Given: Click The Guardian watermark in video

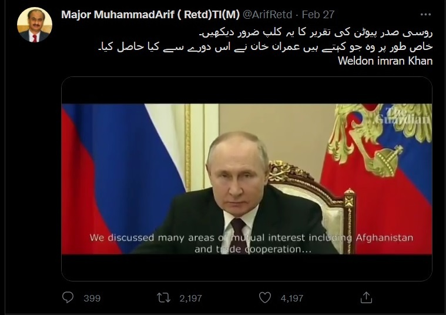Looking at the screenshot, I should (403, 115).
